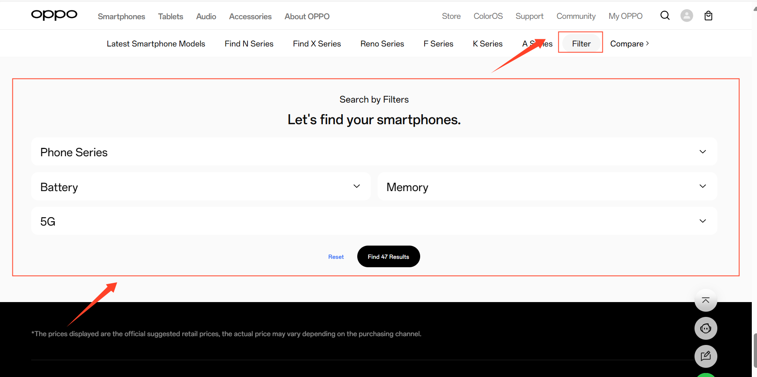The image size is (757, 377).
Task: Open the user account avatar icon
Action: coord(687,16)
